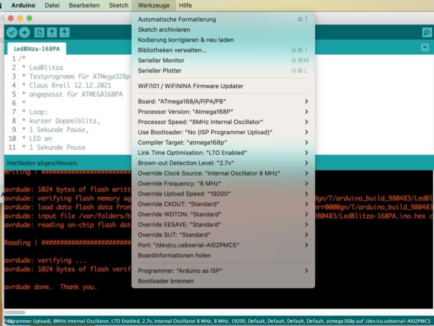Open the tab options dropdown arrow
This screenshot has height=326, width=434.
point(425,47)
